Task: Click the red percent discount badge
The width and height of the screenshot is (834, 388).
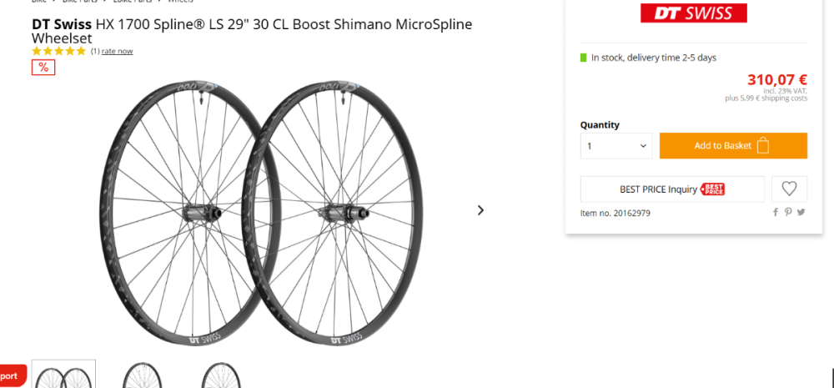Action: [x=43, y=67]
